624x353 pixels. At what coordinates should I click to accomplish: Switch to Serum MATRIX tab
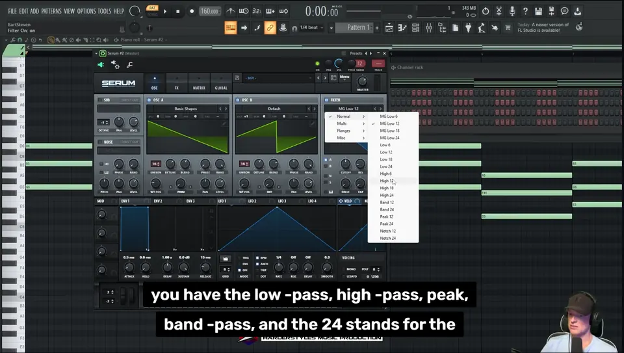pos(199,83)
